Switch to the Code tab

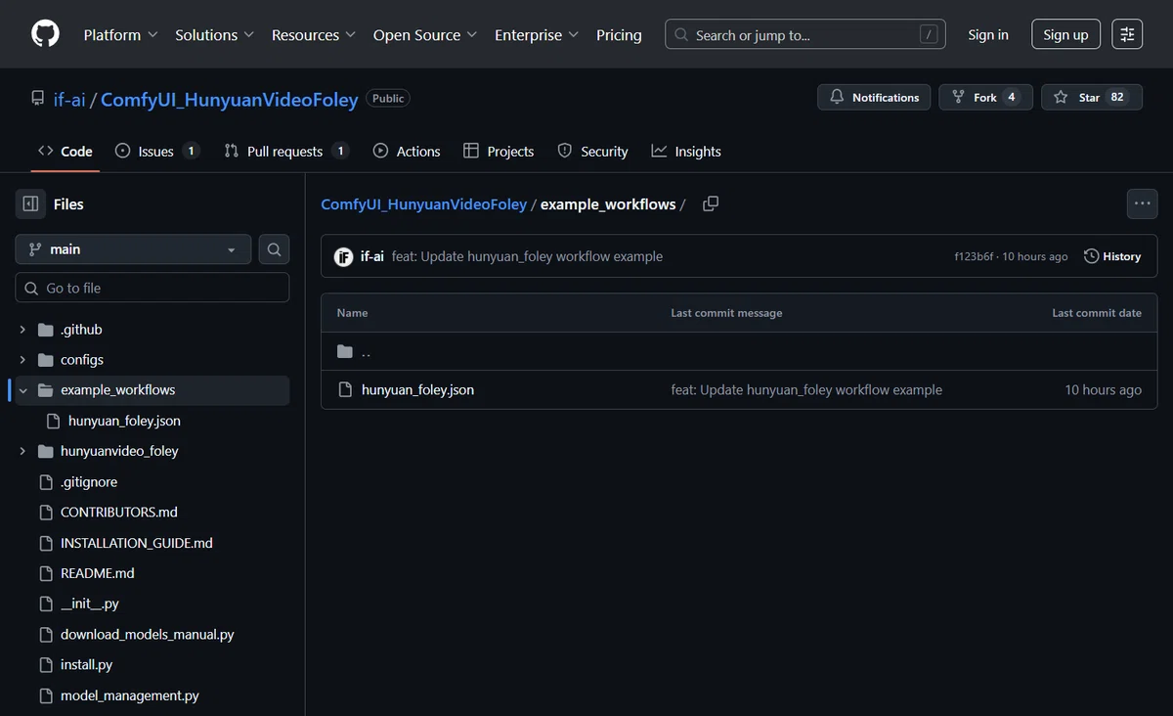coord(65,151)
